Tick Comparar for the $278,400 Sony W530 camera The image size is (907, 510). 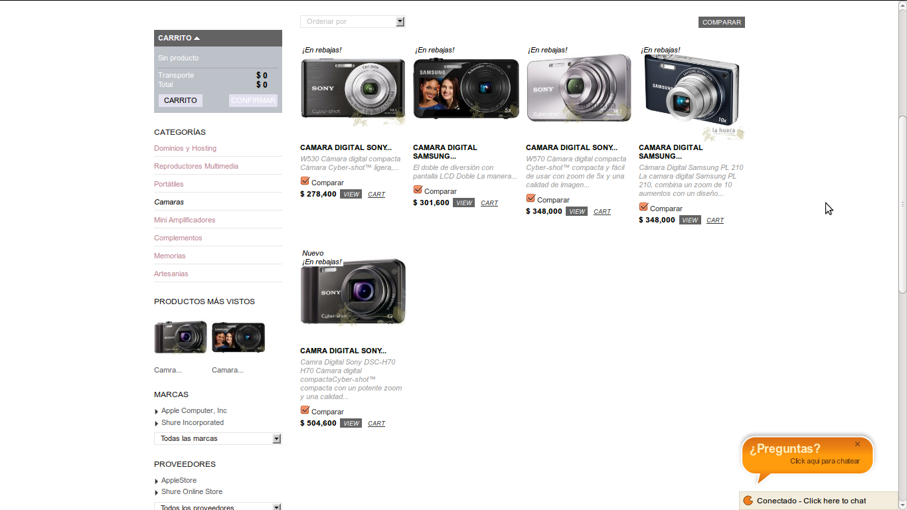(x=305, y=181)
